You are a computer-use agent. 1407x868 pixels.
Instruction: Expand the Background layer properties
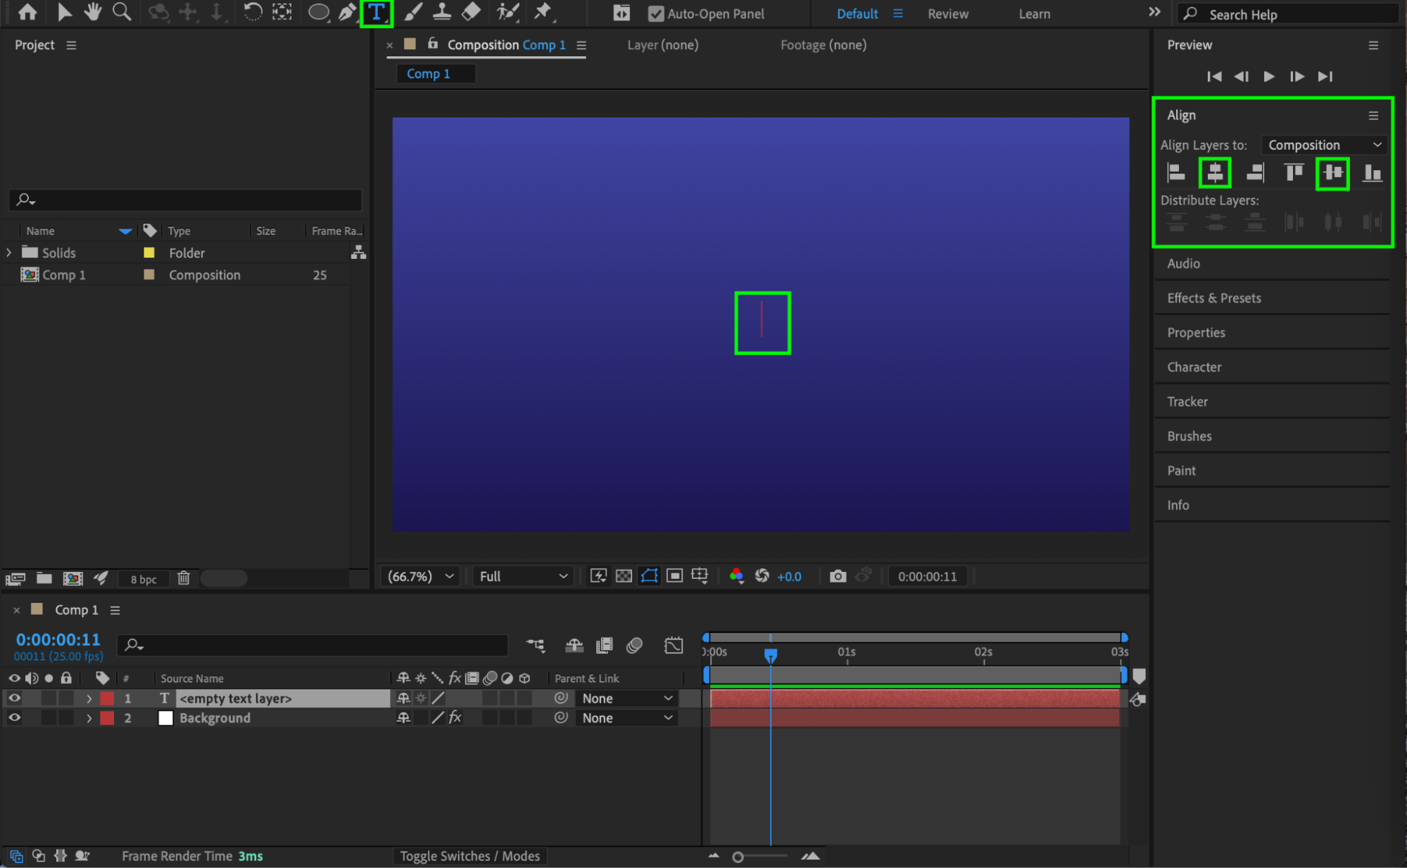(89, 718)
